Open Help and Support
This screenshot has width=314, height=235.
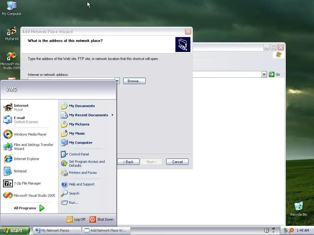pos(87,184)
